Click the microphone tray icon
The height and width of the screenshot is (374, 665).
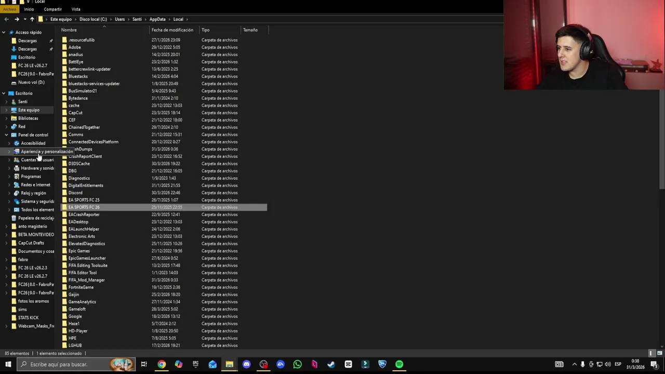pos(582,364)
